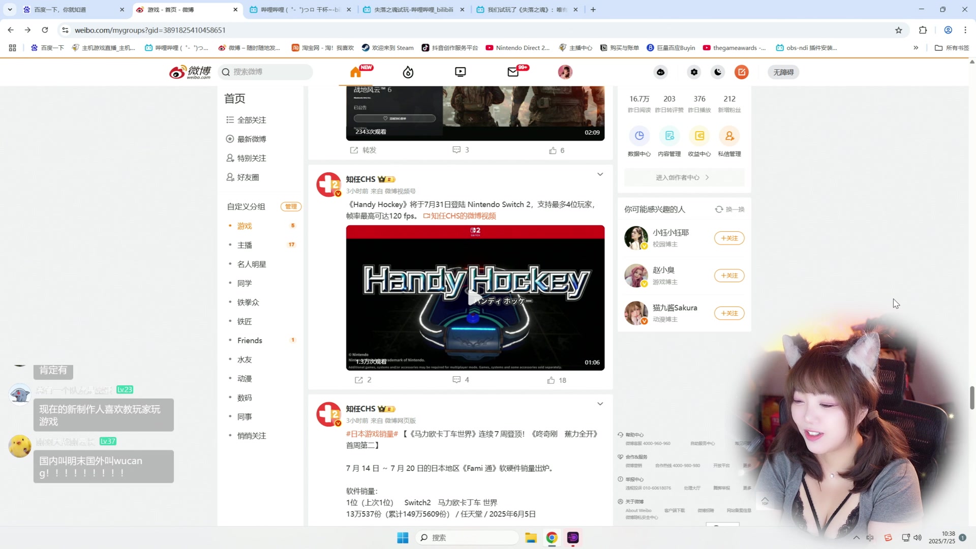Screen dimensions: 976x549
Task: Select the 游戏 group
Action: [245, 226]
